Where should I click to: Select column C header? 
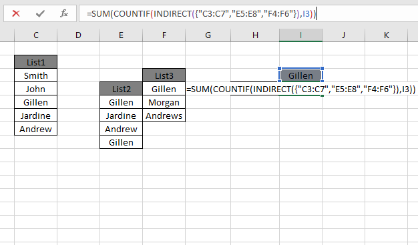[x=35, y=35]
